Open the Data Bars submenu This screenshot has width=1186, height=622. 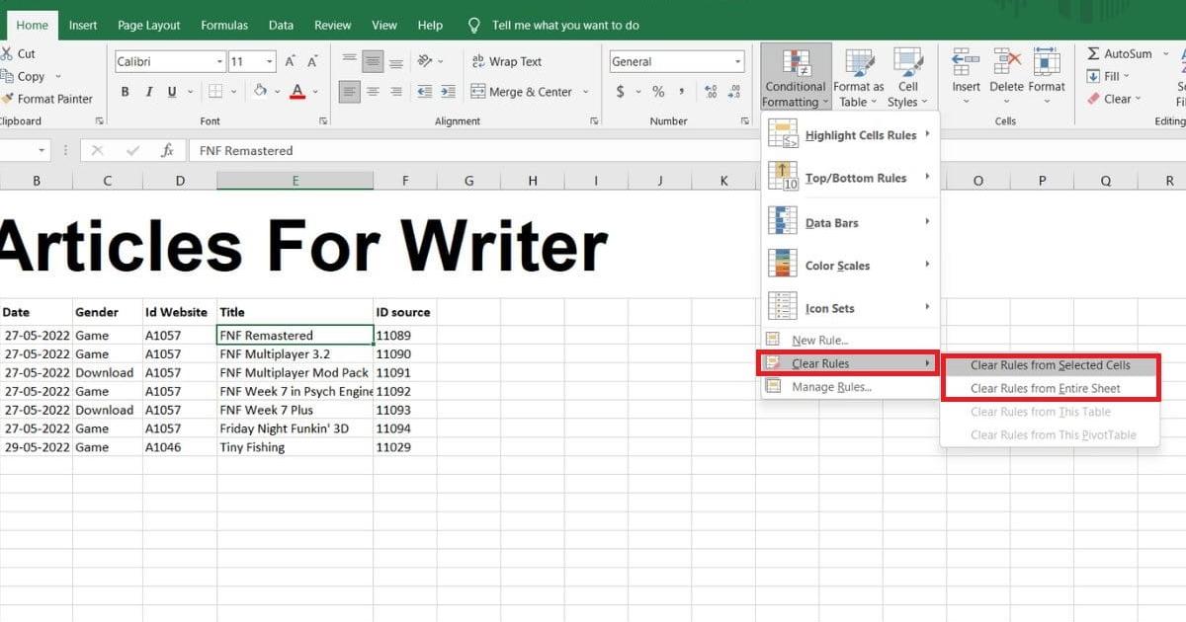click(x=836, y=221)
